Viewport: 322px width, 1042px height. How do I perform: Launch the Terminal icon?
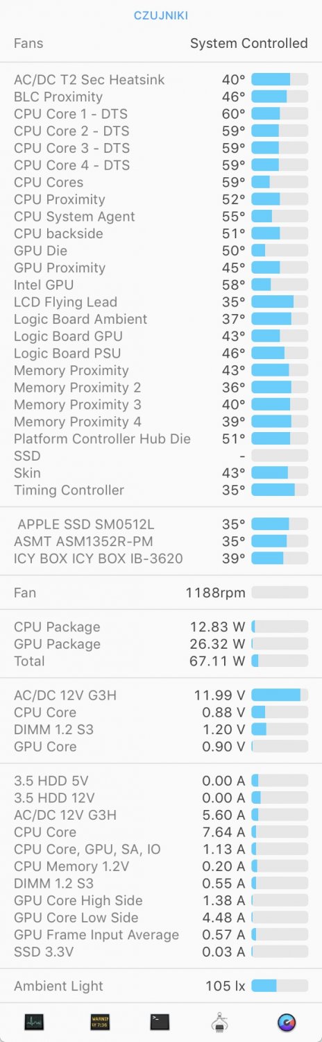click(160, 1022)
